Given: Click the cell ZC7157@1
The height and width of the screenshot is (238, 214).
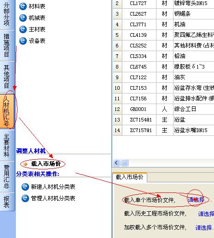Looking at the screenshot, I should coord(139,130).
